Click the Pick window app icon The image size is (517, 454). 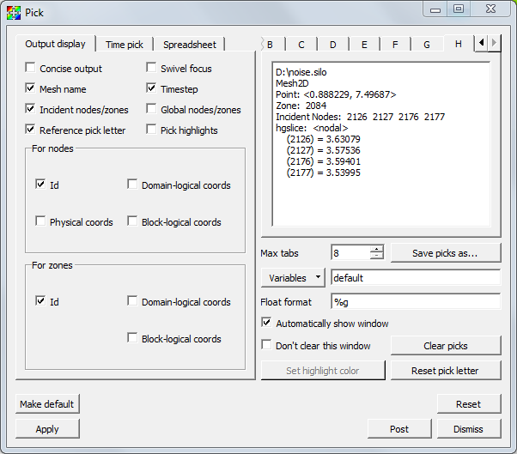pyautogui.click(x=13, y=13)
